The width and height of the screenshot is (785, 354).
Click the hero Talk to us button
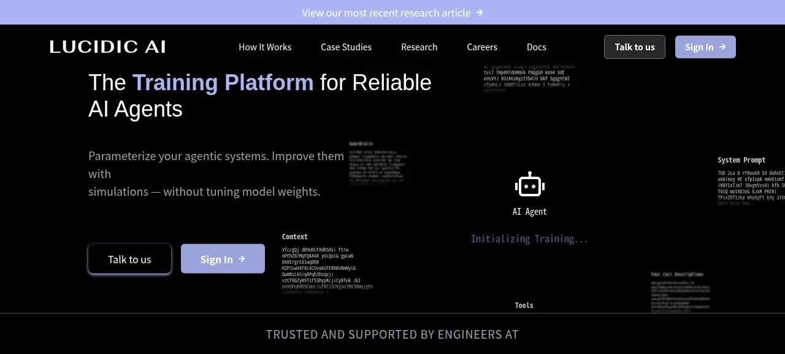[129, 259]
